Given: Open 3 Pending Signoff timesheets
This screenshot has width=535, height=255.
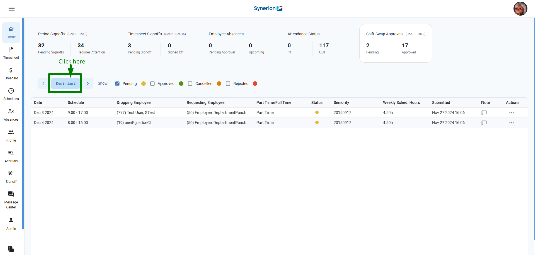Looking at the screenshot, I should coord(140,48).
